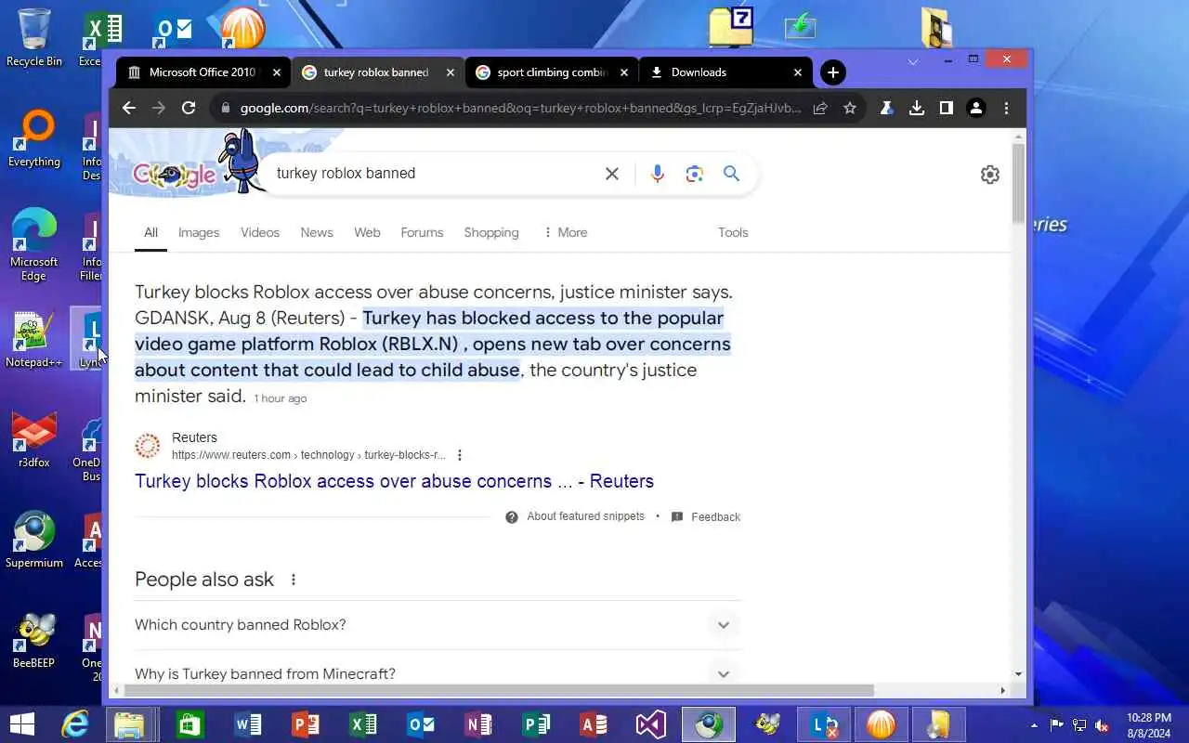Open the Chrome Labs flask icon

[886, 108]
